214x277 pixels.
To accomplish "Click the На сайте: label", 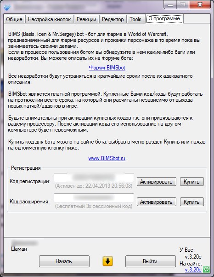I will pyautogui.click(x=191, y=264).
